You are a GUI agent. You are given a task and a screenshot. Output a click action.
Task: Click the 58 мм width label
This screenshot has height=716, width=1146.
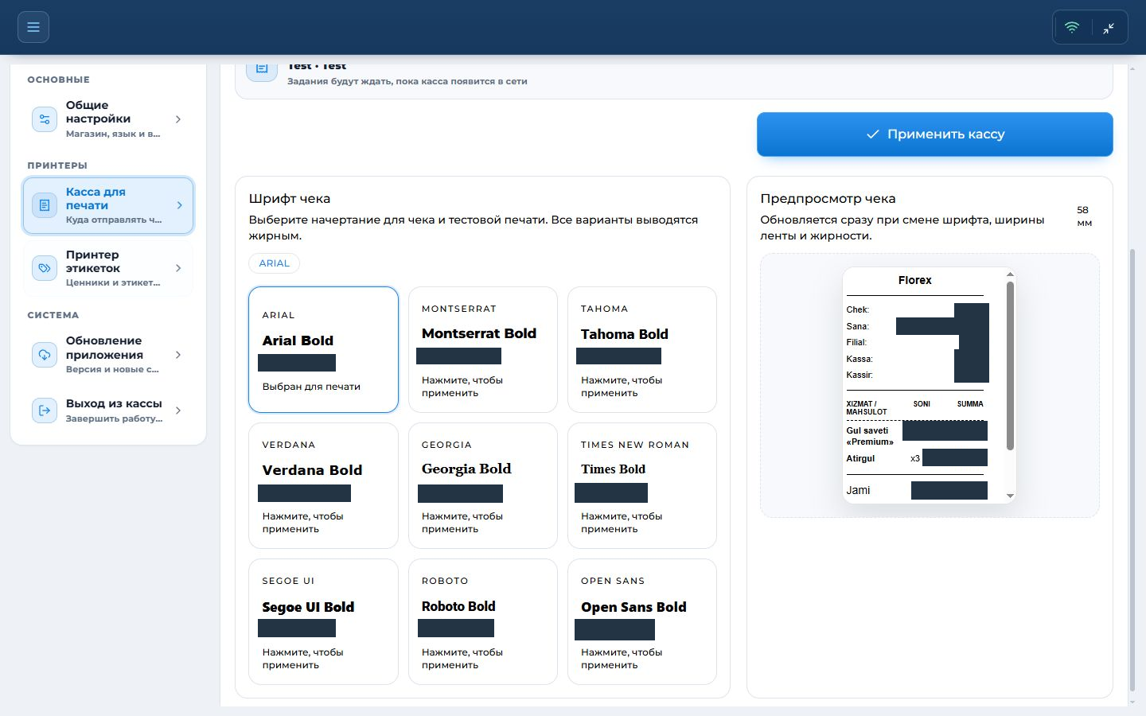tap(1084, 216)
